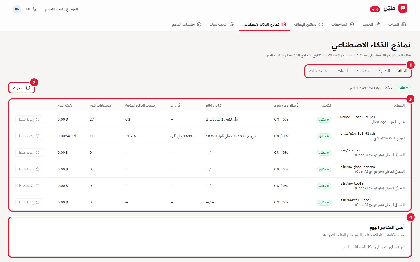Click the headset icon beside جلسات الدعم
Screen dimensions: 420x262
199,24
